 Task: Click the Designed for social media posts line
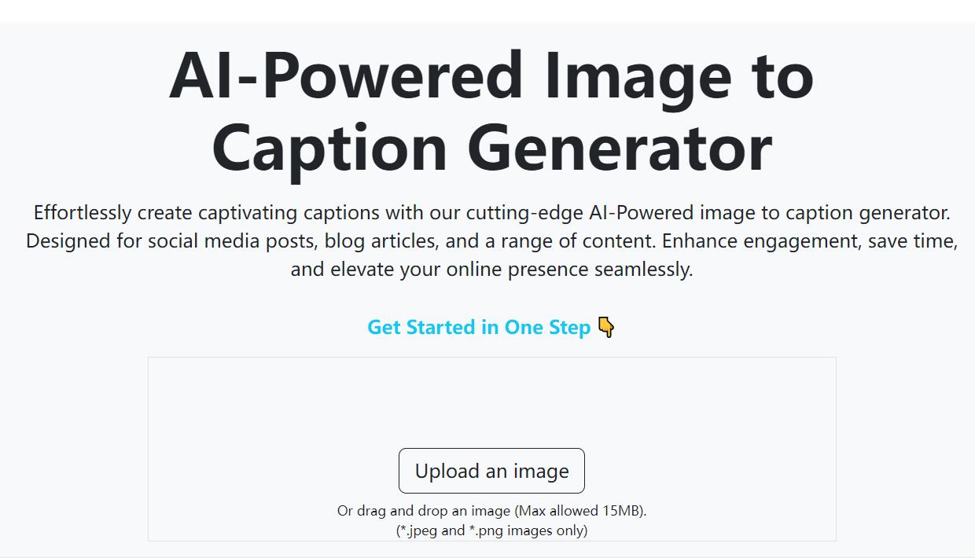tap(491, 241)
